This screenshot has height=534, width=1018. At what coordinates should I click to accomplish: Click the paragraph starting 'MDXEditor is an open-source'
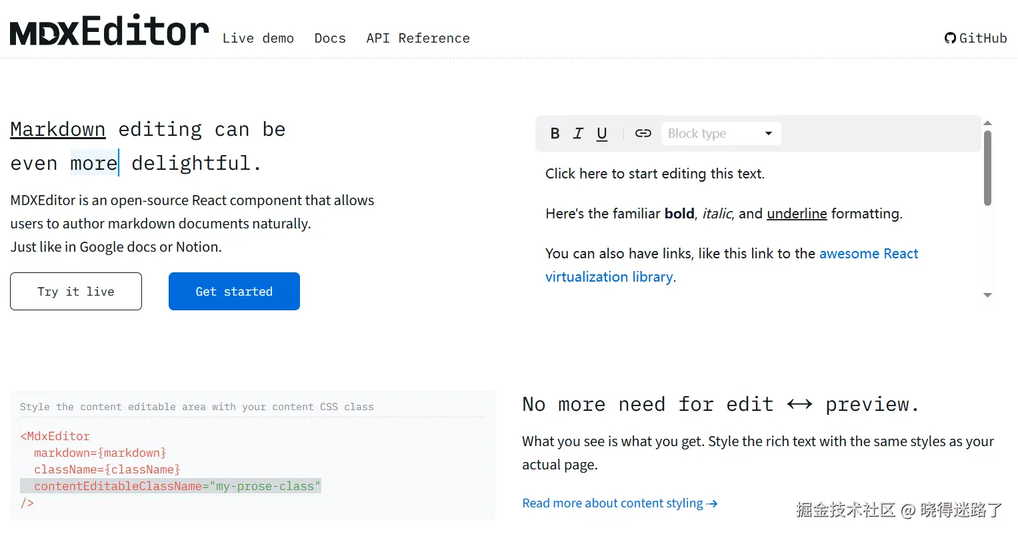click(x=192, y=224)
